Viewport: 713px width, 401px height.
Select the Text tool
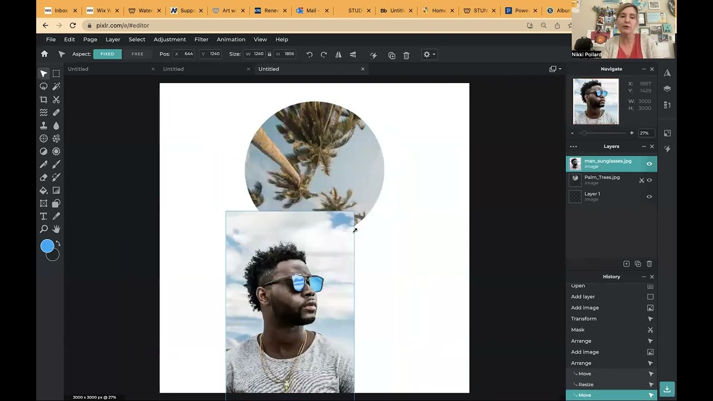(43, 216)
